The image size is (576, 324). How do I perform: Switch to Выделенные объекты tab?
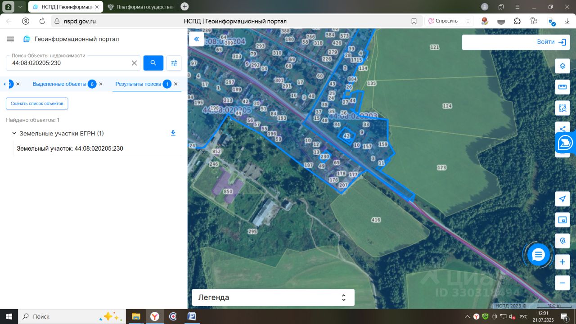tap(59, 84)
